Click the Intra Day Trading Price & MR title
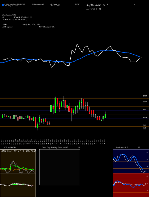Viewport: 149px width, 197px height. [55, 147]
